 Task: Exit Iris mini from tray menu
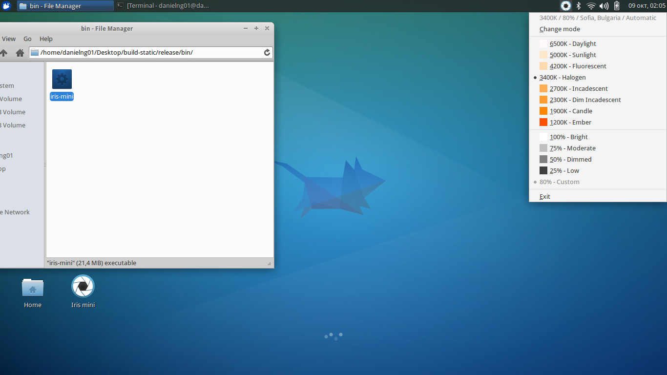click(x=598, y=196)
